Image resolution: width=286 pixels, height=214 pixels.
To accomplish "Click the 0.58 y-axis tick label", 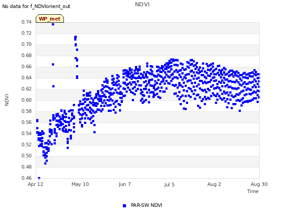I will coord(26,111).
